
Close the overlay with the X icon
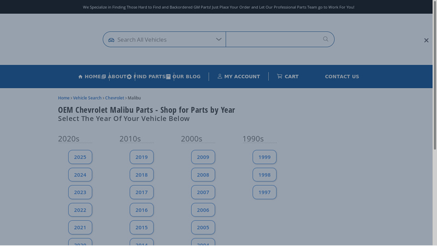pyautogui.click(x=426, y=40)
